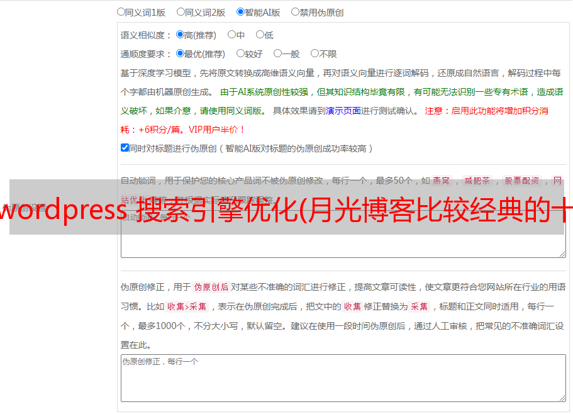The image size is (573, 414).
Task: Click the 收集>采集 example tag
Action: pyautogui.click(x=187, y=306)
